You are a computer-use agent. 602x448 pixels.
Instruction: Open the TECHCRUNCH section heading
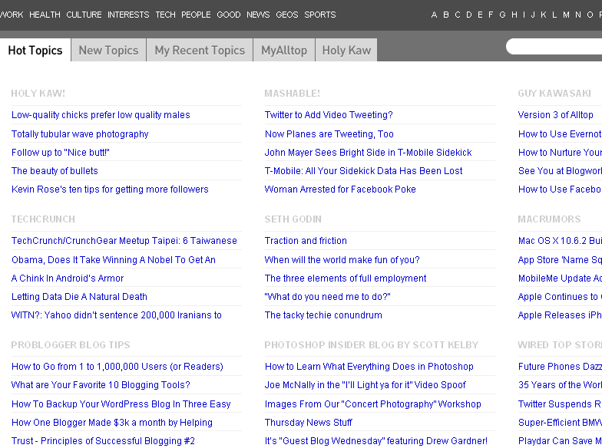pos(43,219)
